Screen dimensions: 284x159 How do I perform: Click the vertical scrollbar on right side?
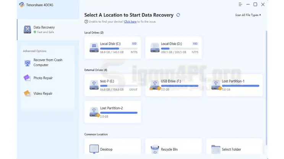266,88
